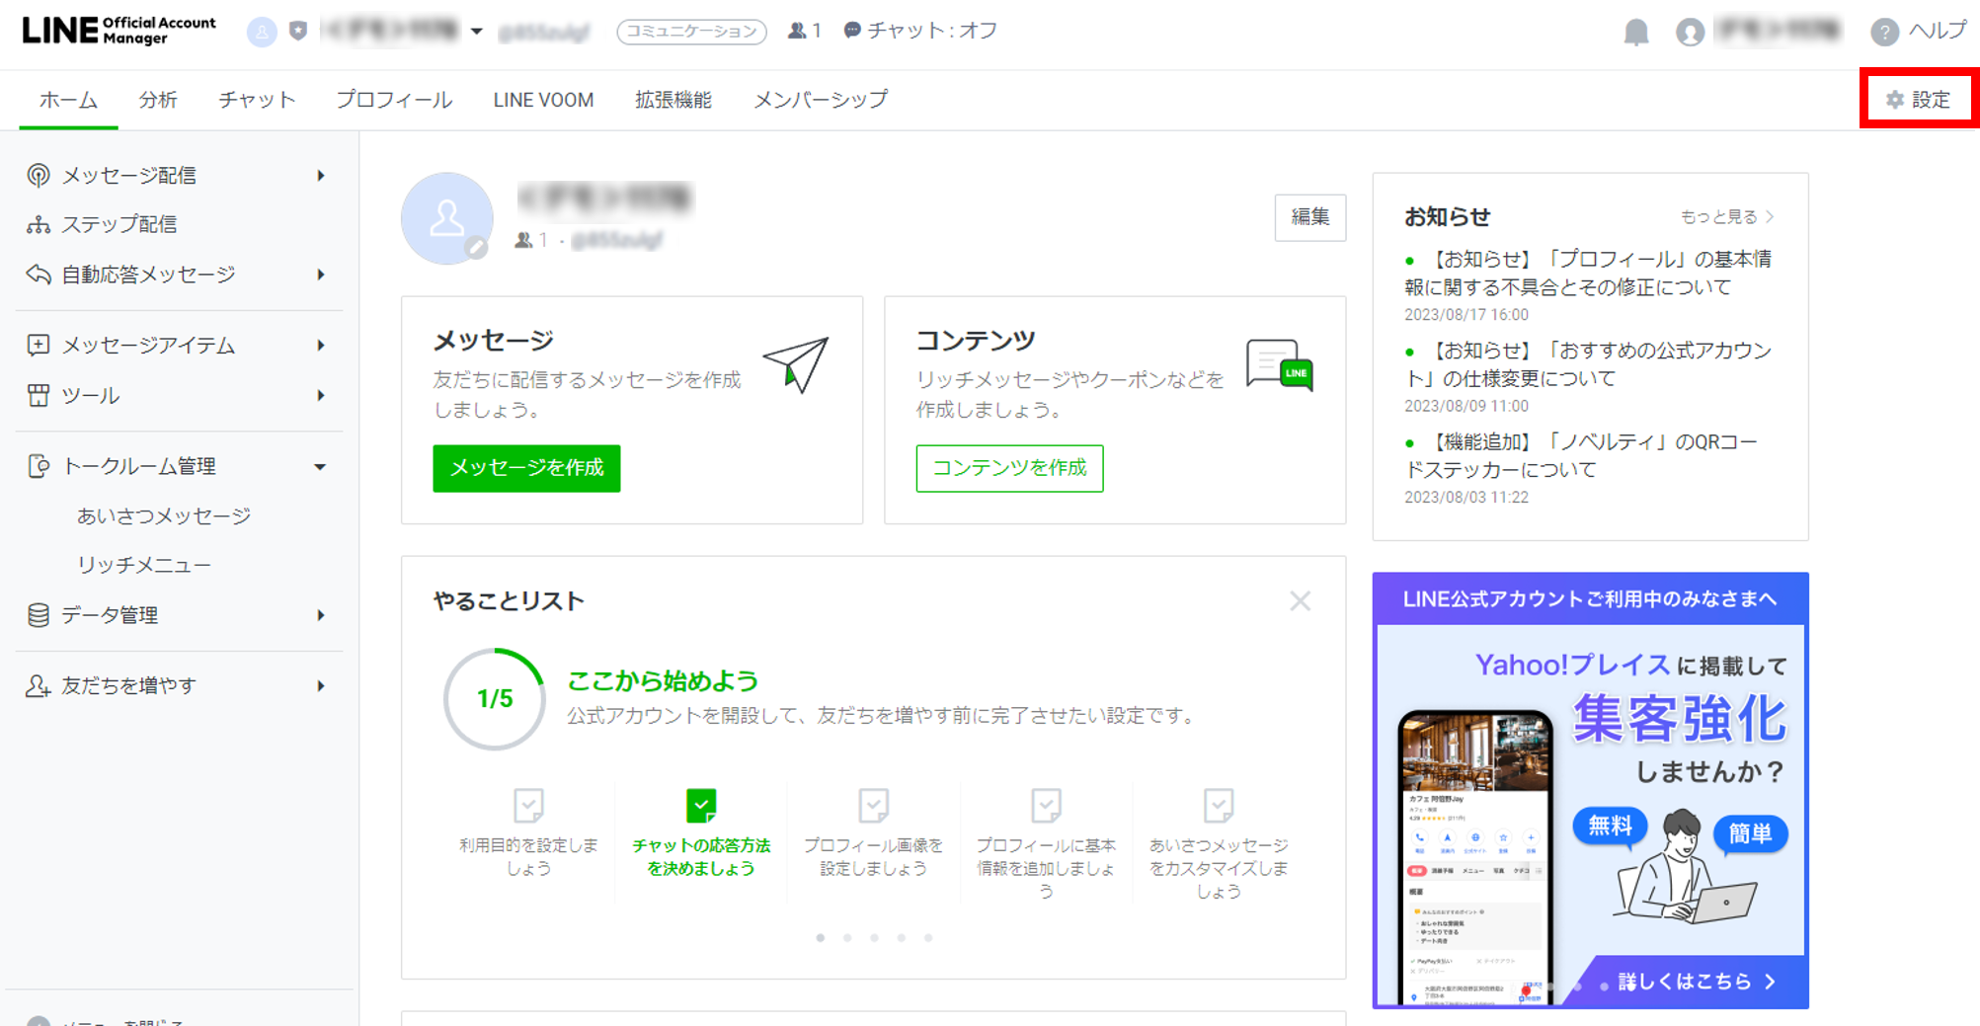Open the メンバーシップ tab
The image size is (1980, 1026).
coord(821,100)
